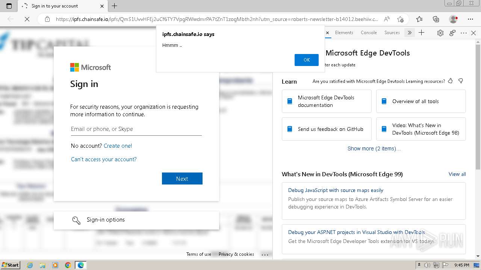Switch to the Sources tab in DevTools

tap(392, 33)
